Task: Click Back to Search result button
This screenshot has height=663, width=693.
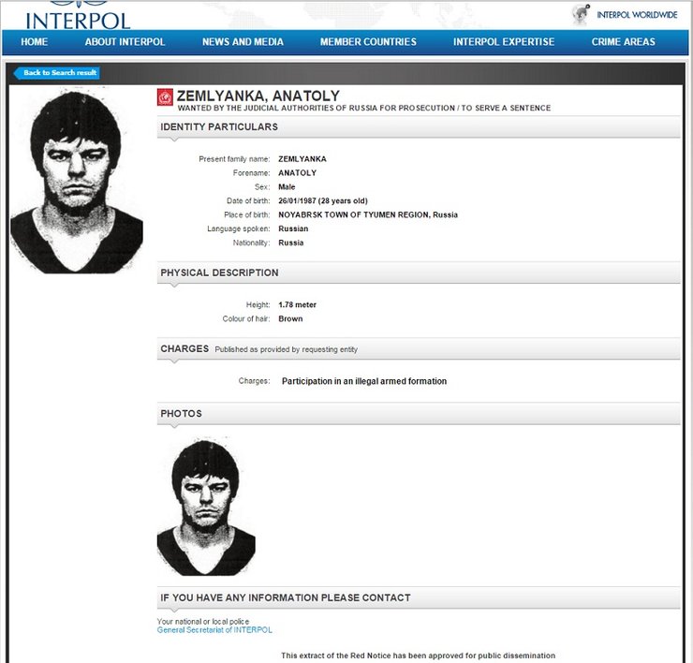Action: 58,73
